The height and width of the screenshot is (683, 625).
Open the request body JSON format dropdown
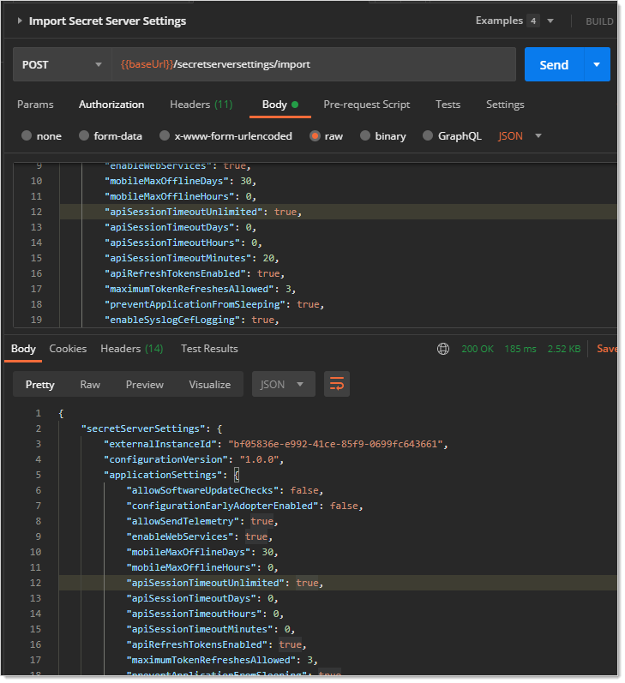(520, 135)
